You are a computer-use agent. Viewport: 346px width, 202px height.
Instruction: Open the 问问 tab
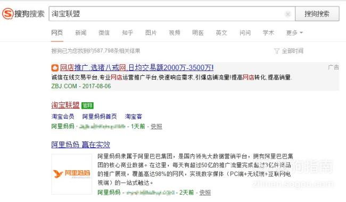click(245, 33)
